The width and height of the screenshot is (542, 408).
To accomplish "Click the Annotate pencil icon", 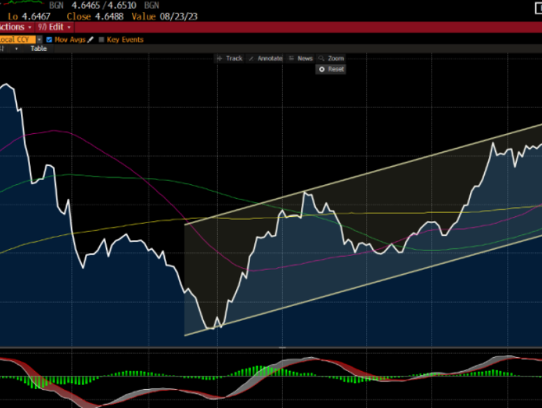I will point(251,59).
